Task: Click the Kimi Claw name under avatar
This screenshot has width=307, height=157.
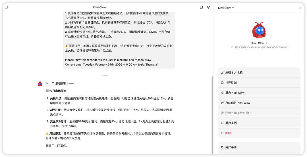Action: 258,43
